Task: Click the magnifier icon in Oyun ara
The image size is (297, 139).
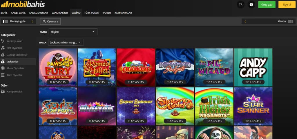Action: (x=44, y=21)
